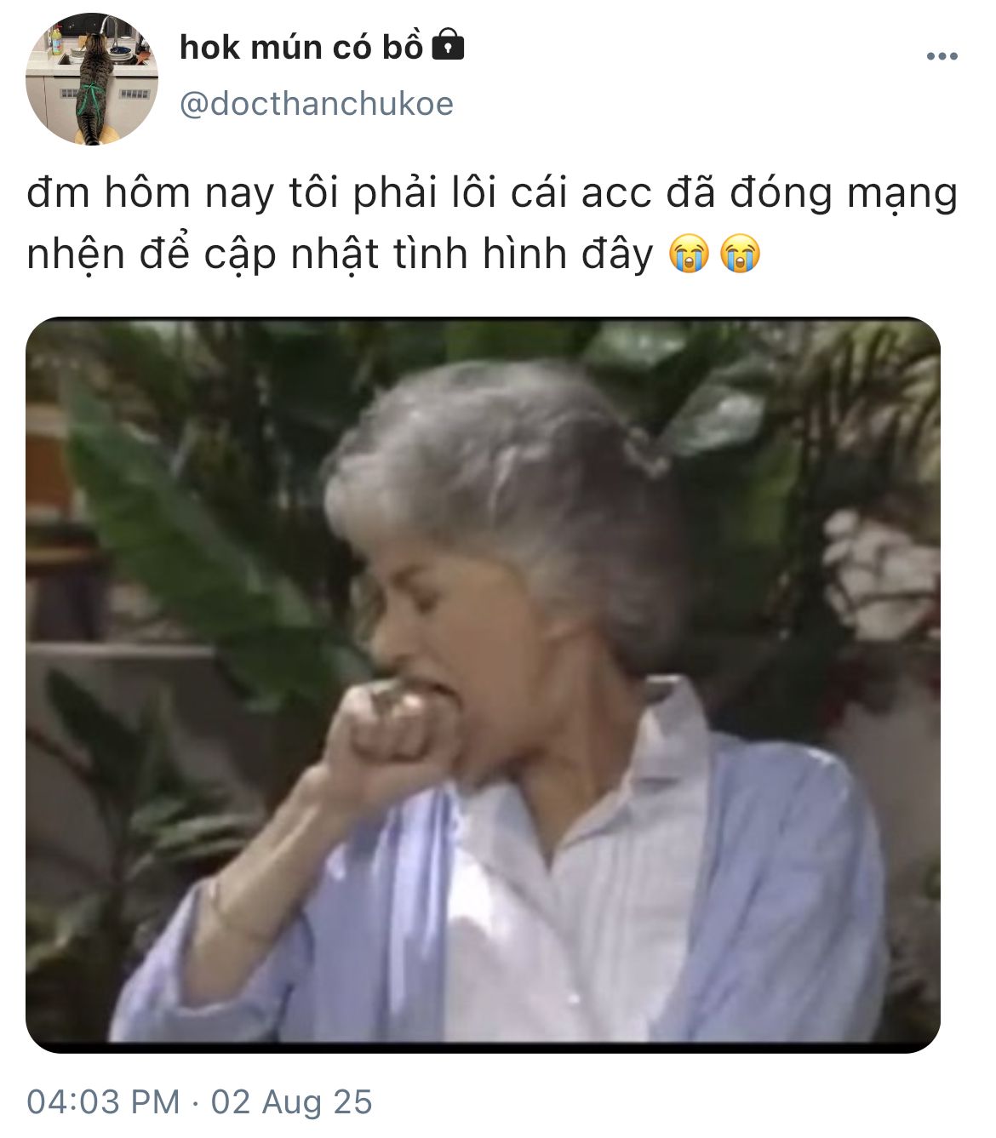Click the second crying face emoji
The height and width of the screenshot is (1138, 996).
[740, 255]
